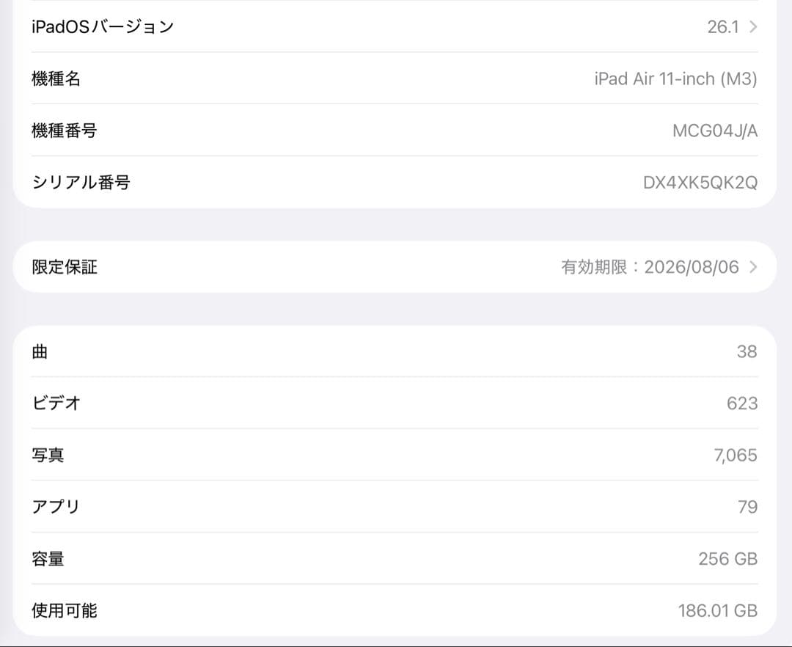Click the iPad Air 11-inch (M3) label
Screen dimensions: 792x647
tap(675, 78)
